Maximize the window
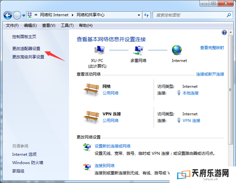The image size is (236, 183). [x=213, y=3]
